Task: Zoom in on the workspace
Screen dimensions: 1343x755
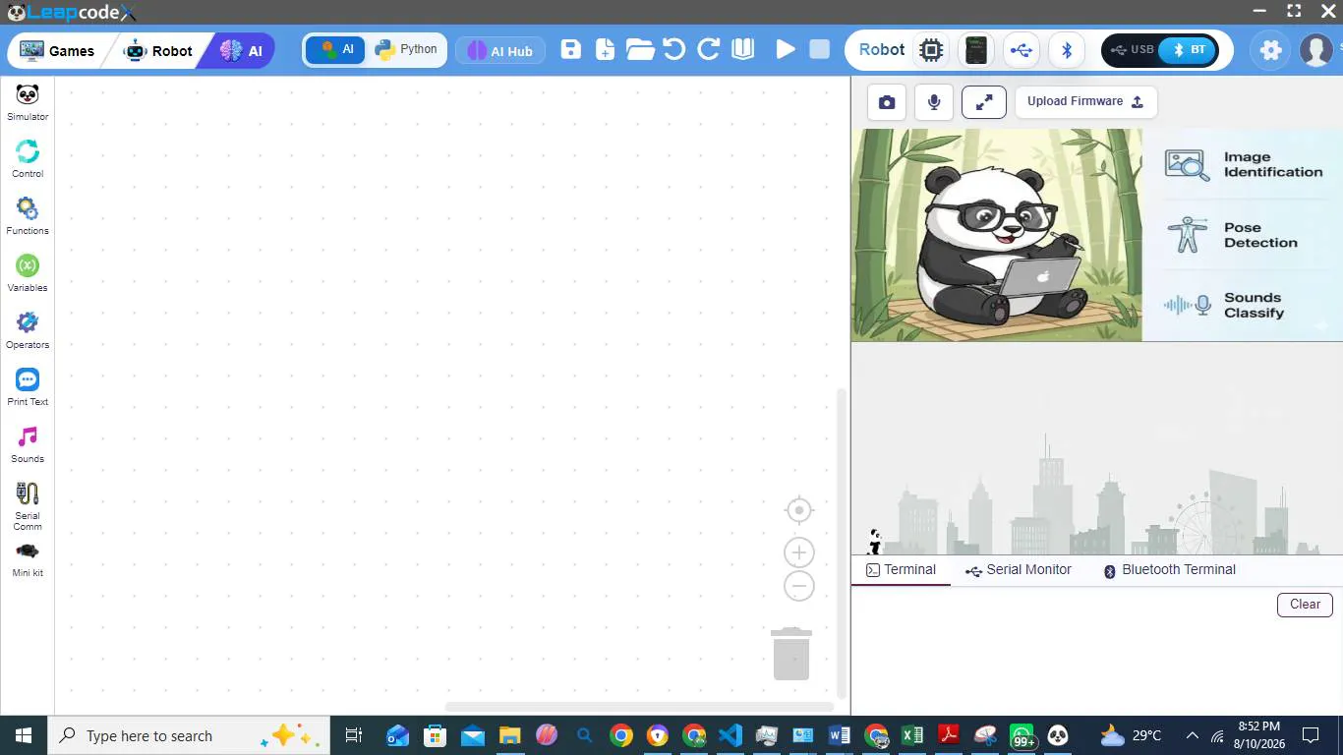Action: tap(799, 552)
